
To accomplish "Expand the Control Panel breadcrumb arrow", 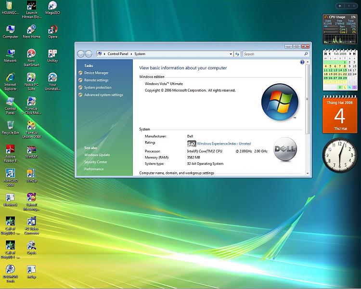I will [132, 54].
